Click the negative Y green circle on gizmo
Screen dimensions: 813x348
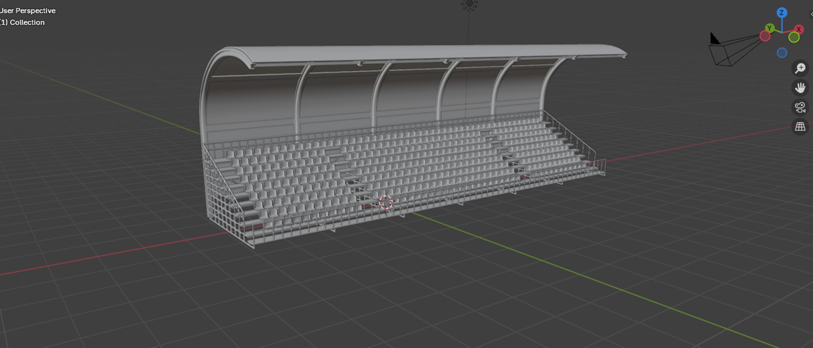tap(794, 37)
